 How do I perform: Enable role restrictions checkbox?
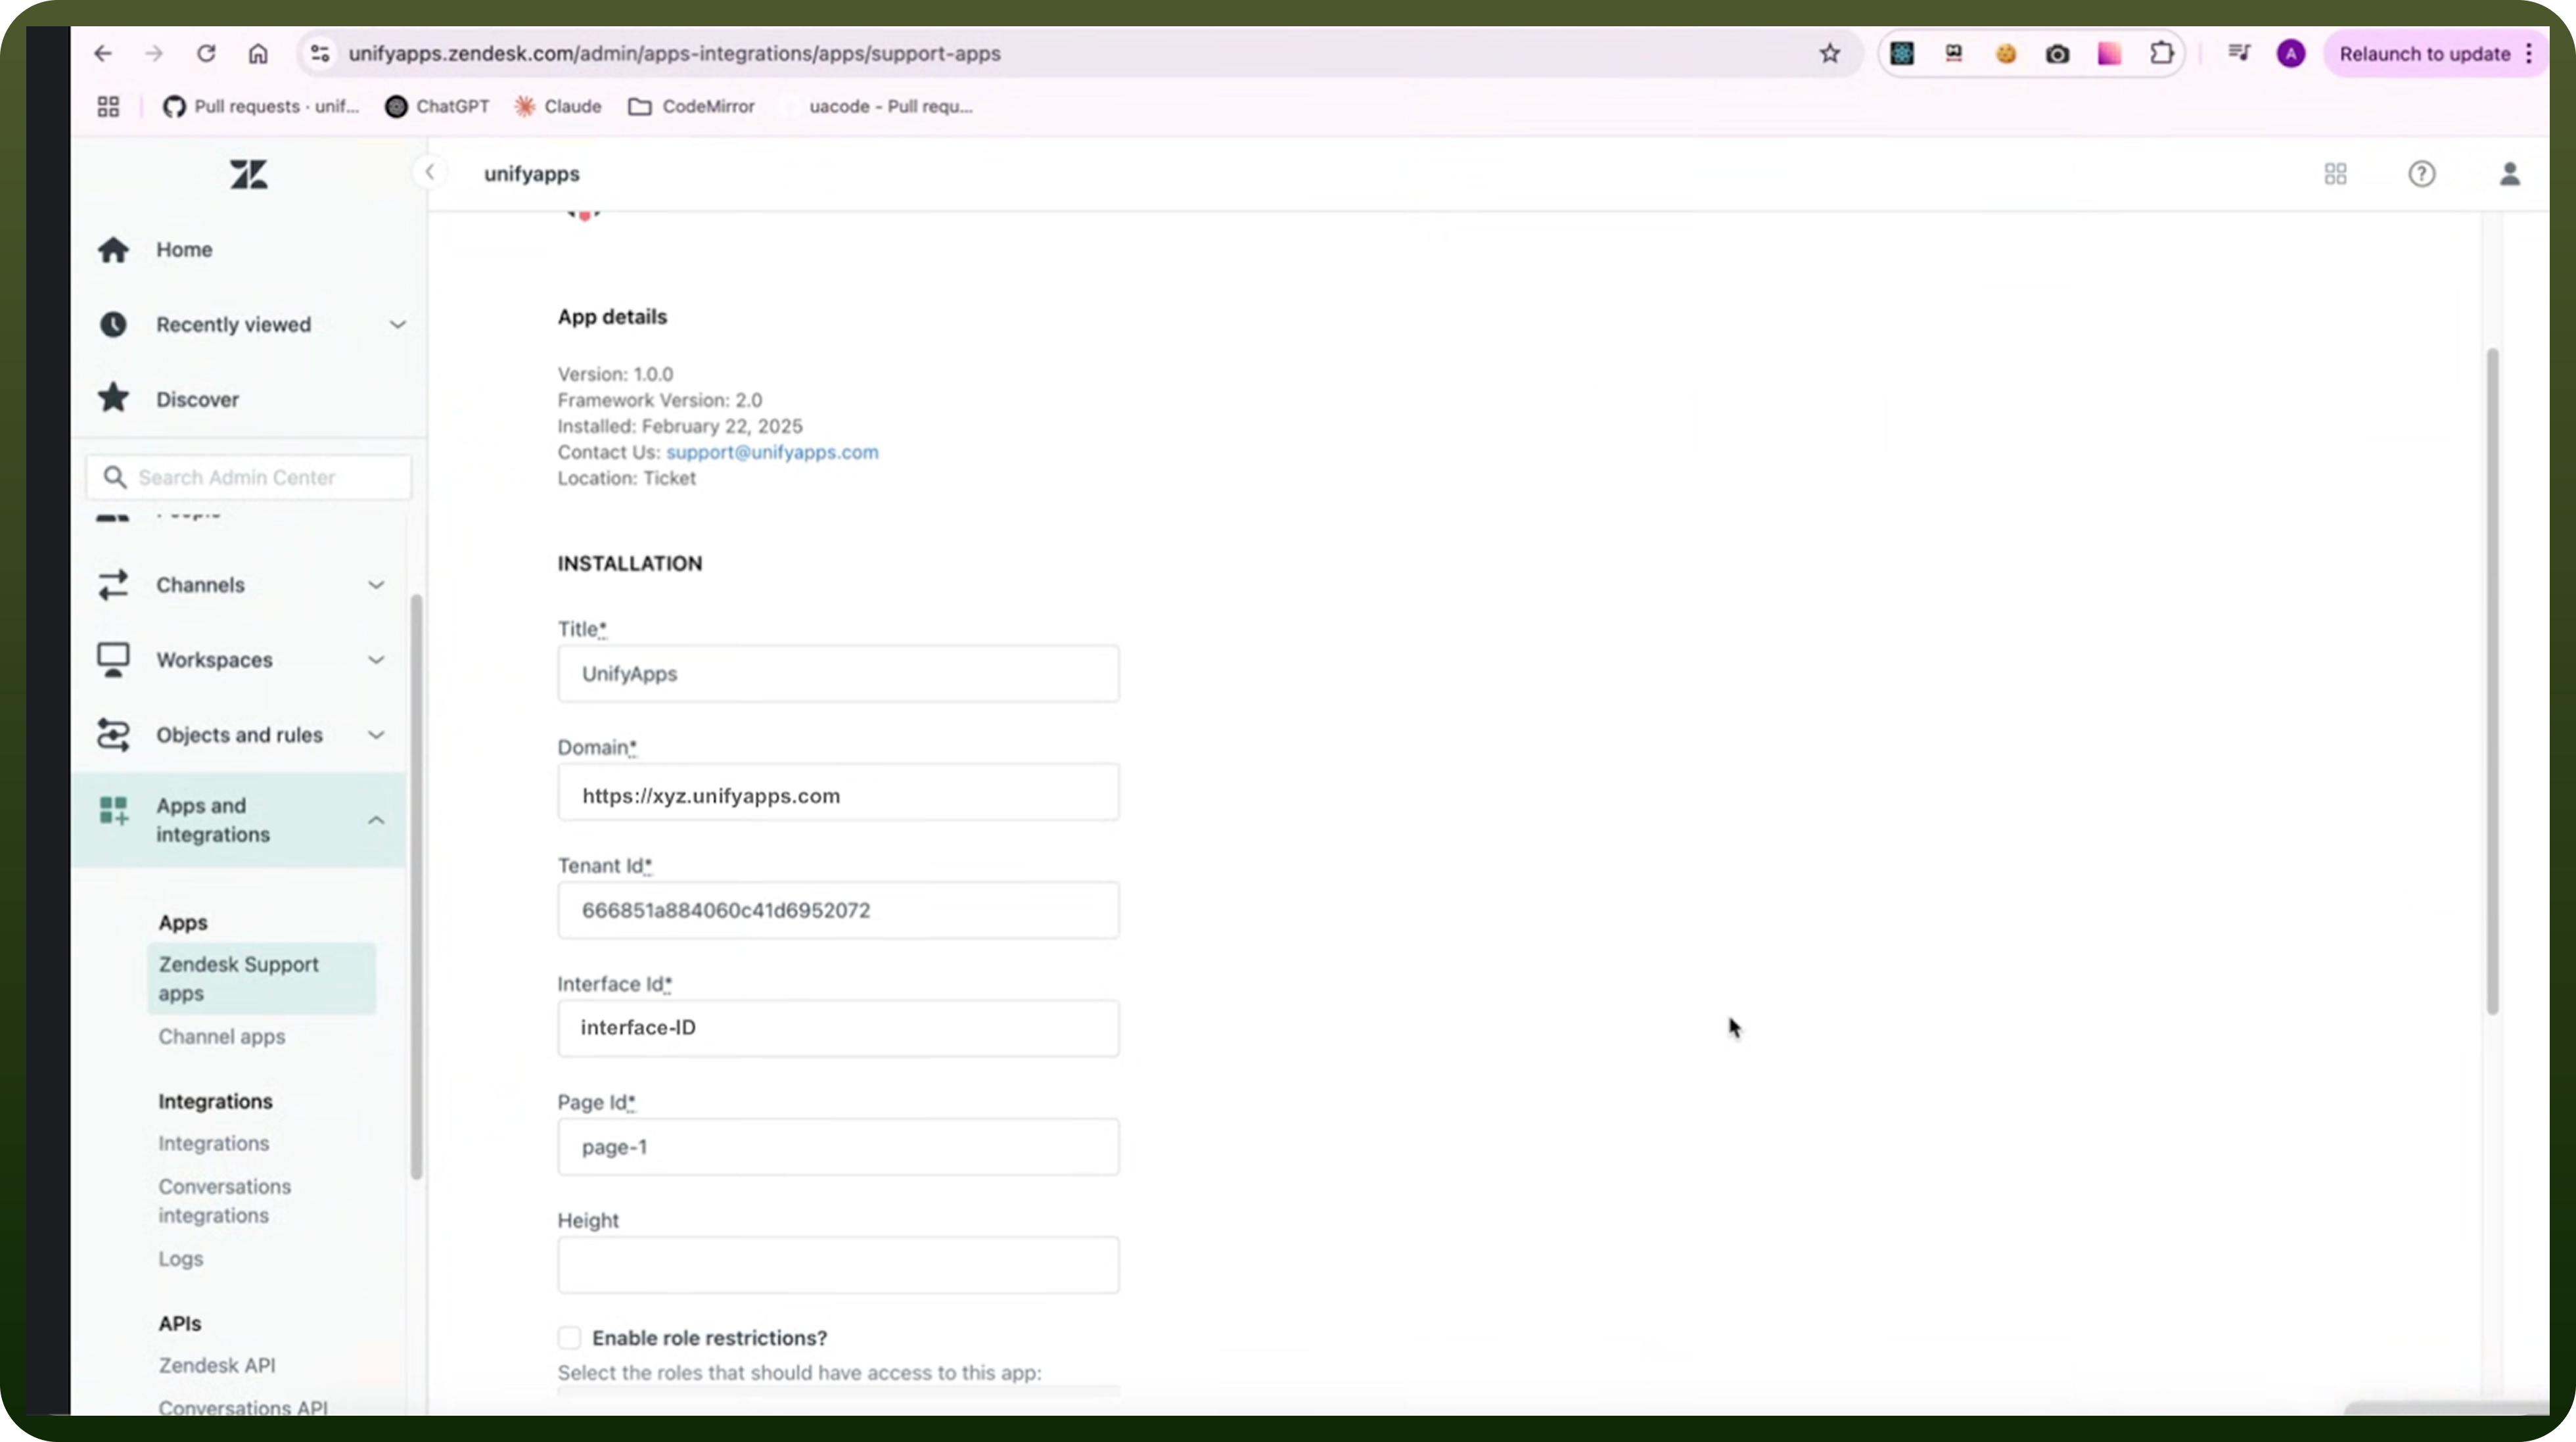(x=569, y=1337)
